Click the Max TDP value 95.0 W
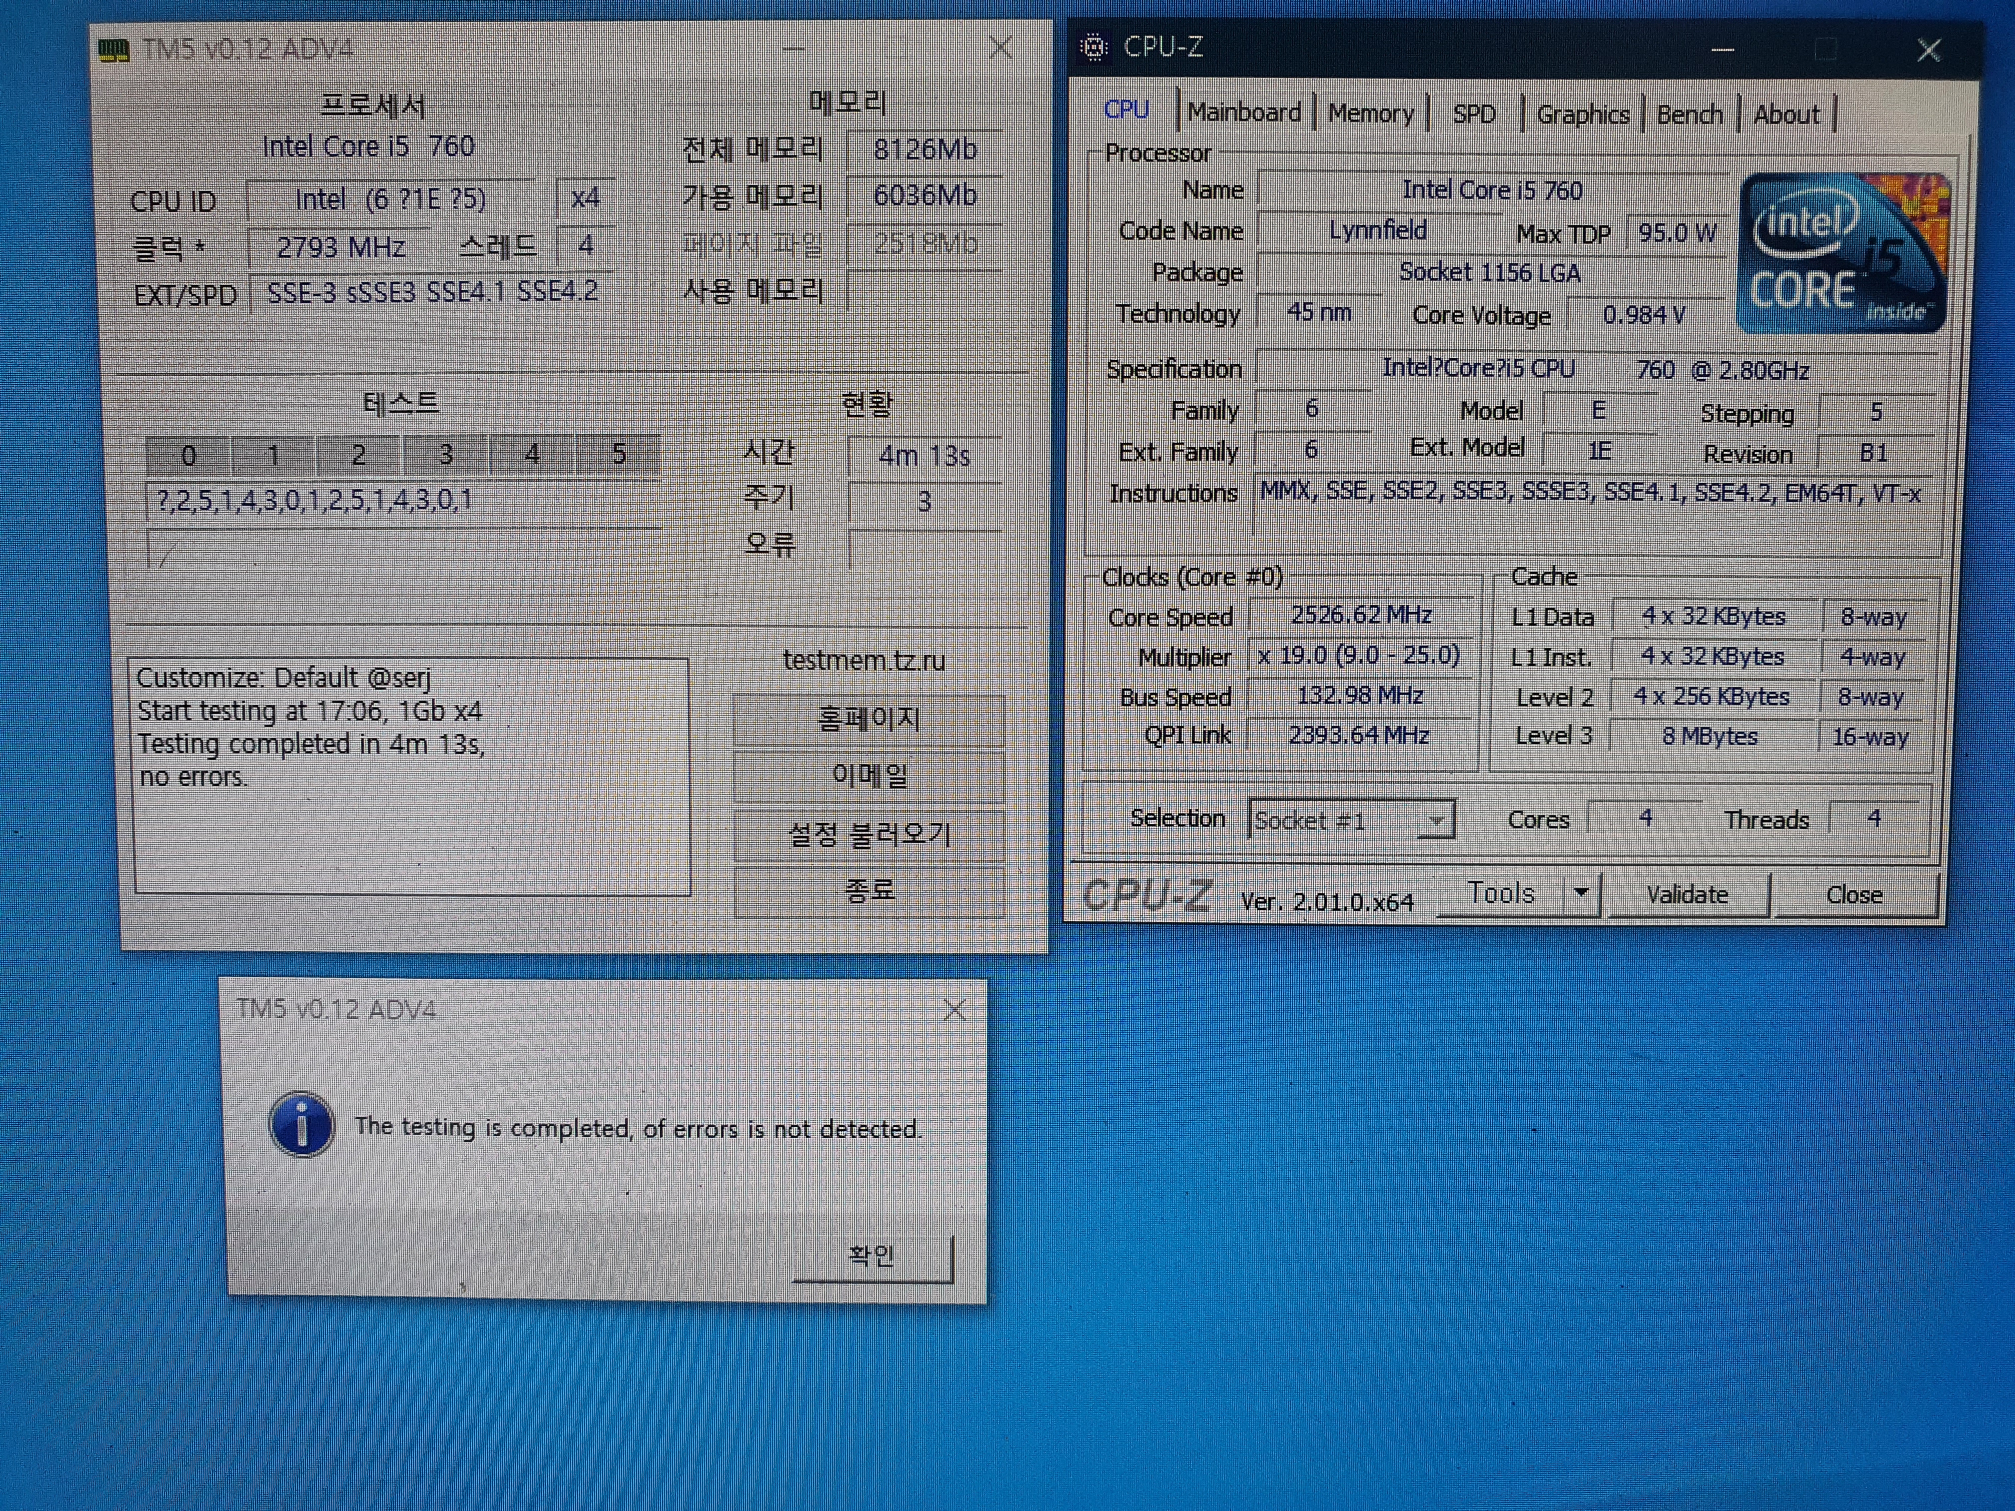 tap(1677, 233)
